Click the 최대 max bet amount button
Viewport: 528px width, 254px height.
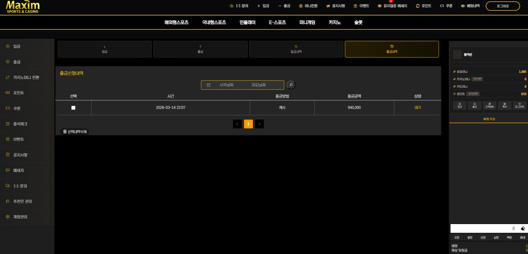point(522,238)
